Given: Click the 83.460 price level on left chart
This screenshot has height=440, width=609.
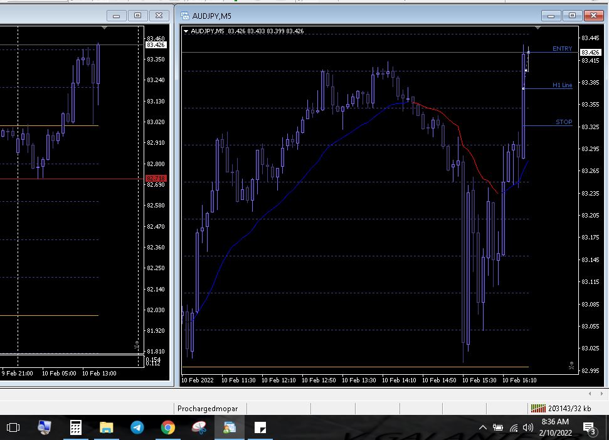Looking at the screenshot, I should point(156,38).
